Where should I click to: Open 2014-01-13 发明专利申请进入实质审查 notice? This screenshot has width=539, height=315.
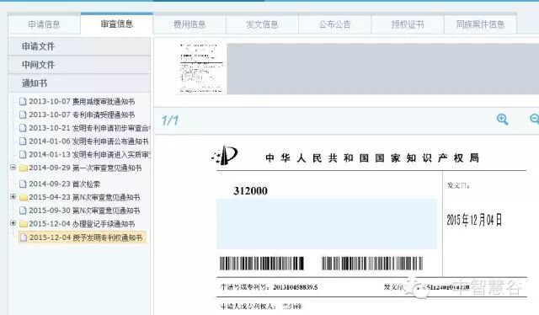click(x=89, y=154)
